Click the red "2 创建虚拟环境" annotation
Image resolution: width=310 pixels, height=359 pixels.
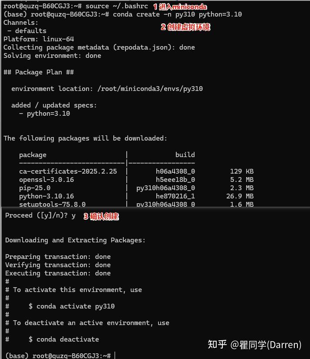[185, 27]
